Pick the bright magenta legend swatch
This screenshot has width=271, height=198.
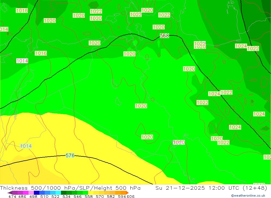(x=25, y=193)
